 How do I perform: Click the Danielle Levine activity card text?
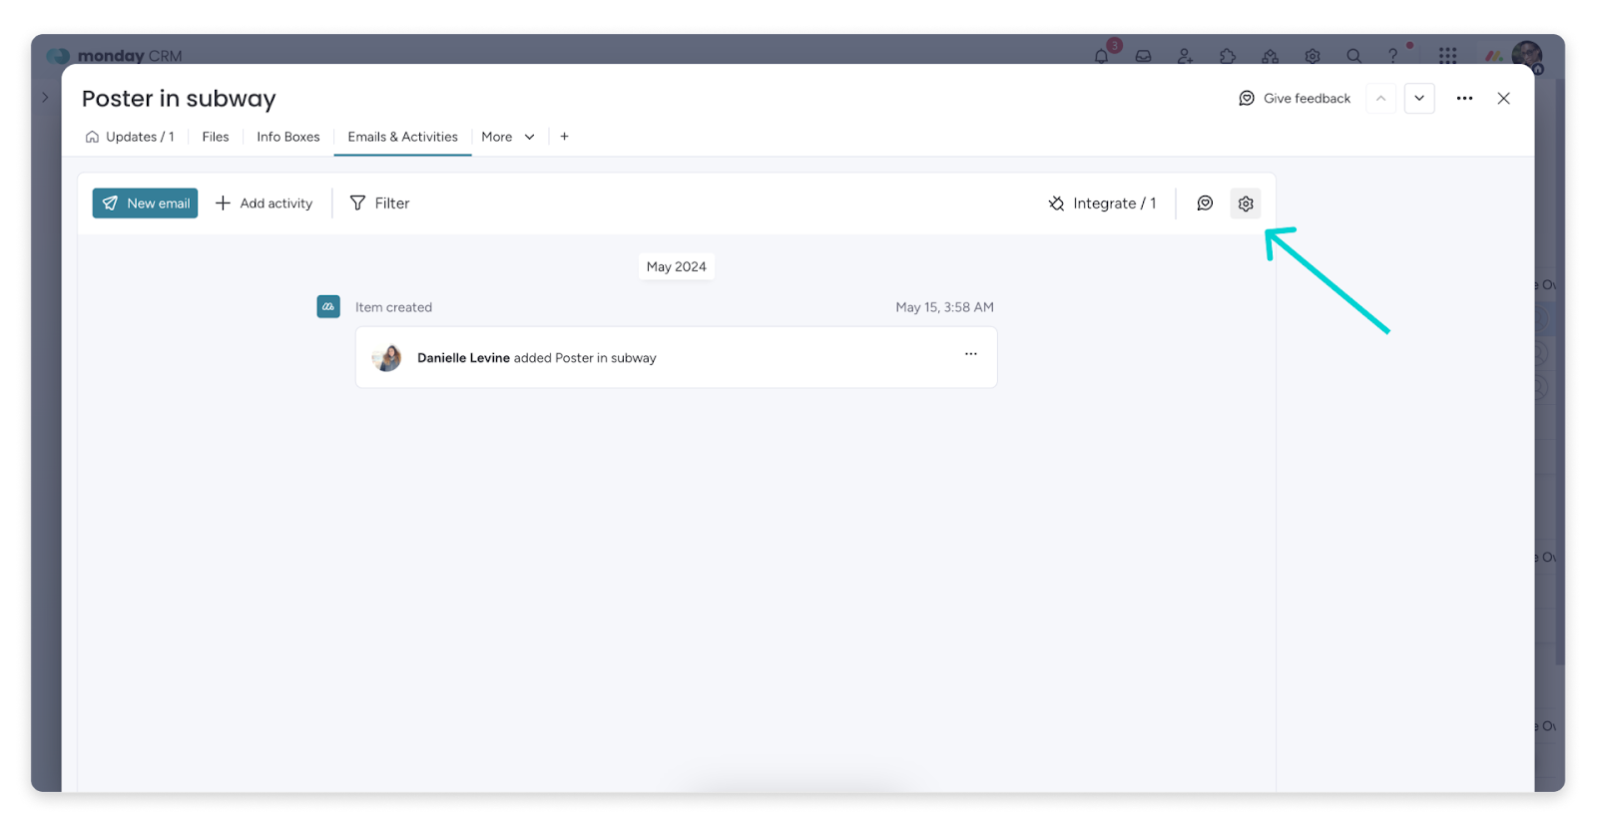pyautogui.click(x=537, y=358)
